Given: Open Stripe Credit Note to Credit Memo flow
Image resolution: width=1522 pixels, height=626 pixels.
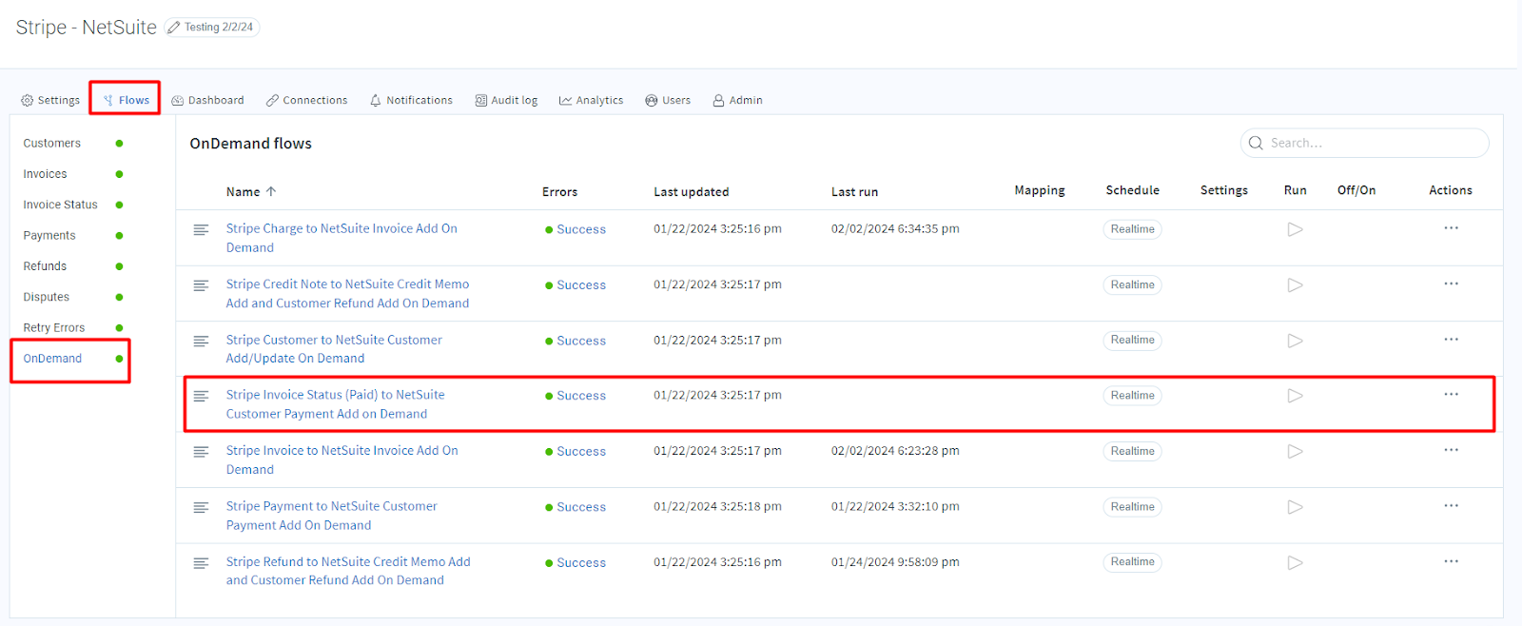Looking at the screenshot, I should (x=347, y=294).
